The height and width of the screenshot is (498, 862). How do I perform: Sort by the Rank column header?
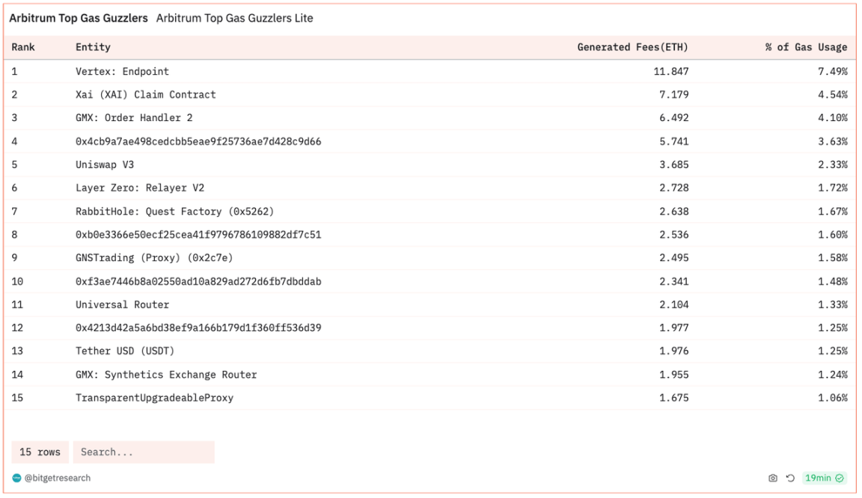pos(23,47)
